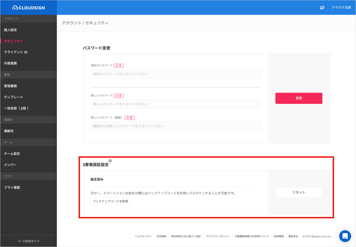The image size is (356, 247).
Task: Open the announcements megaphone icon
Action: (322, 8)
